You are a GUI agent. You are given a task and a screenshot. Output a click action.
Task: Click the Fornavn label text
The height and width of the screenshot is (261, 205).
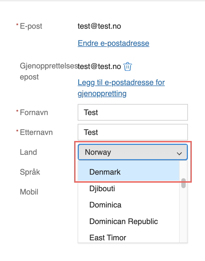(34, 112)
